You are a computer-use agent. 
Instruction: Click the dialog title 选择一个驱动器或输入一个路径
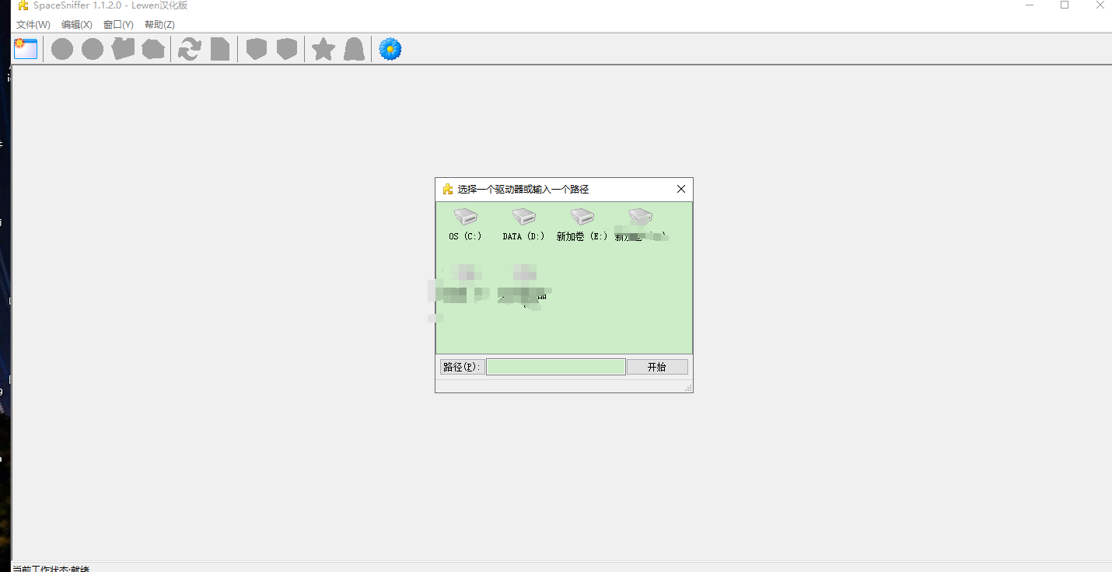tap(523, 189)
